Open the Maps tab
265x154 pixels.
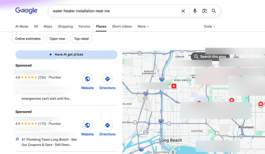pos(48,26)
